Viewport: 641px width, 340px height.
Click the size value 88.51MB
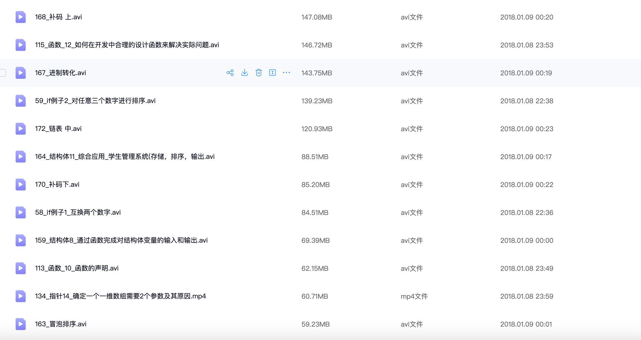315,157
